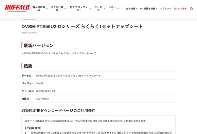Screen dimensions: 197x134
Task: Download the Ver.01 setup sheet link
Action: [x=60, y=53]
